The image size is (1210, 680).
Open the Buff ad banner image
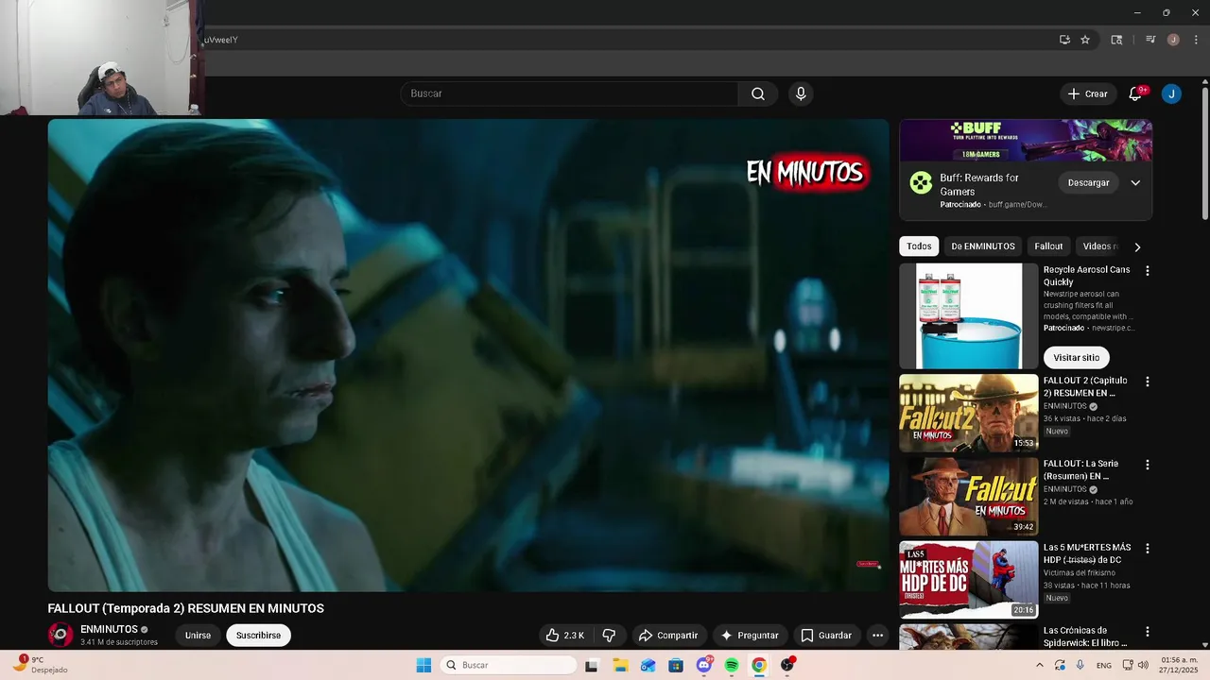click(1026, 141)
